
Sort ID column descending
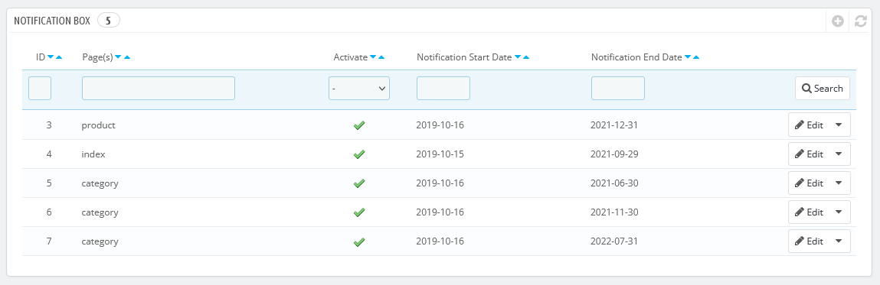pos(51,57)
